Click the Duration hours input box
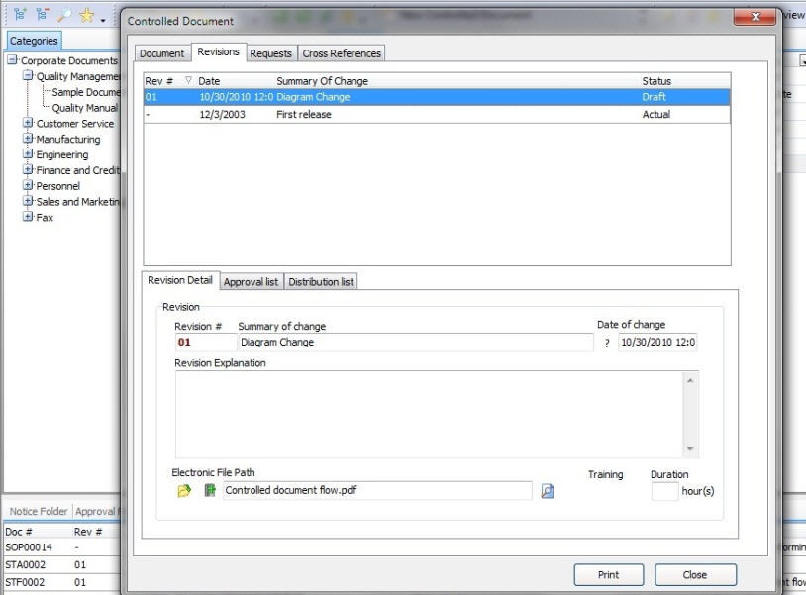Viewport: 806px width, 595px height. coord(664,492)
